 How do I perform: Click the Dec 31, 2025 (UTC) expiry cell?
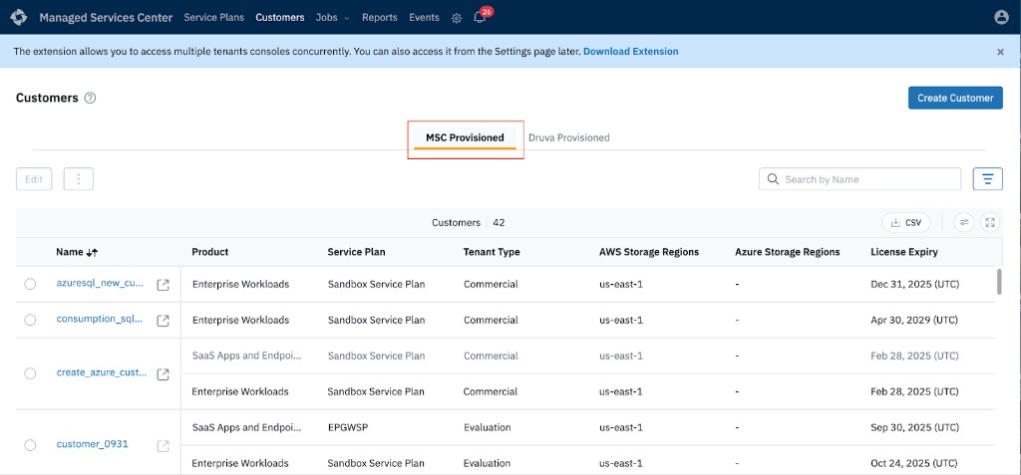(x=915, y=285)
